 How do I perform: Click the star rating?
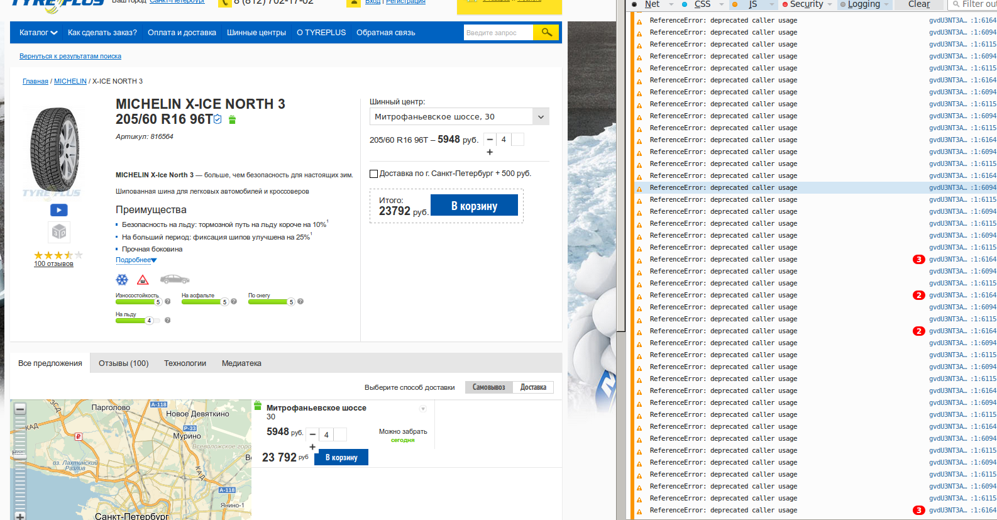(58, 255)
